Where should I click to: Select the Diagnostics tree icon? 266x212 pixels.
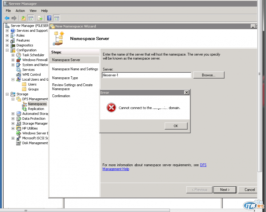(13, 45)
